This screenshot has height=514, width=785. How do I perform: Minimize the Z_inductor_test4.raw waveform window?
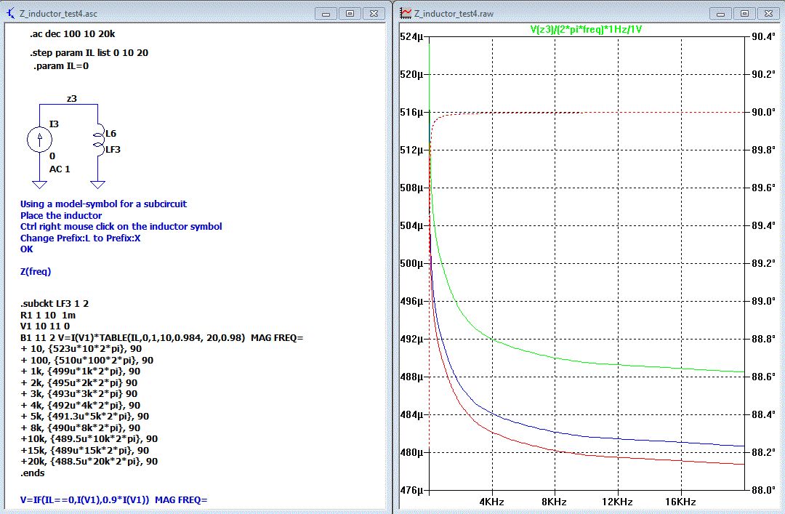point(720,13)
